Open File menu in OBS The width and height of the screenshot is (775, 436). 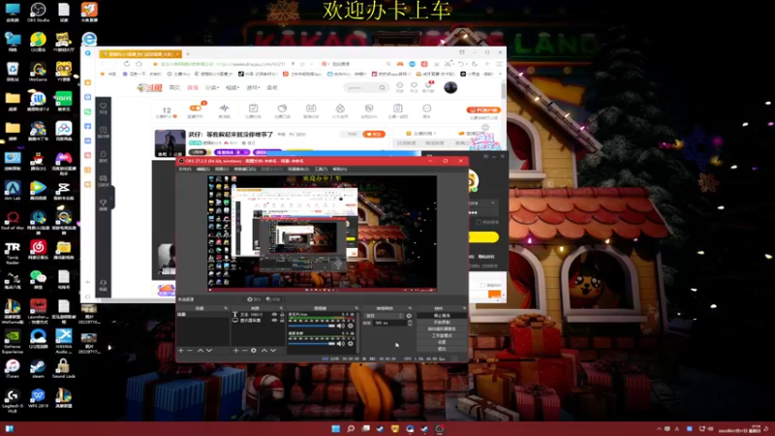point(184,169)
